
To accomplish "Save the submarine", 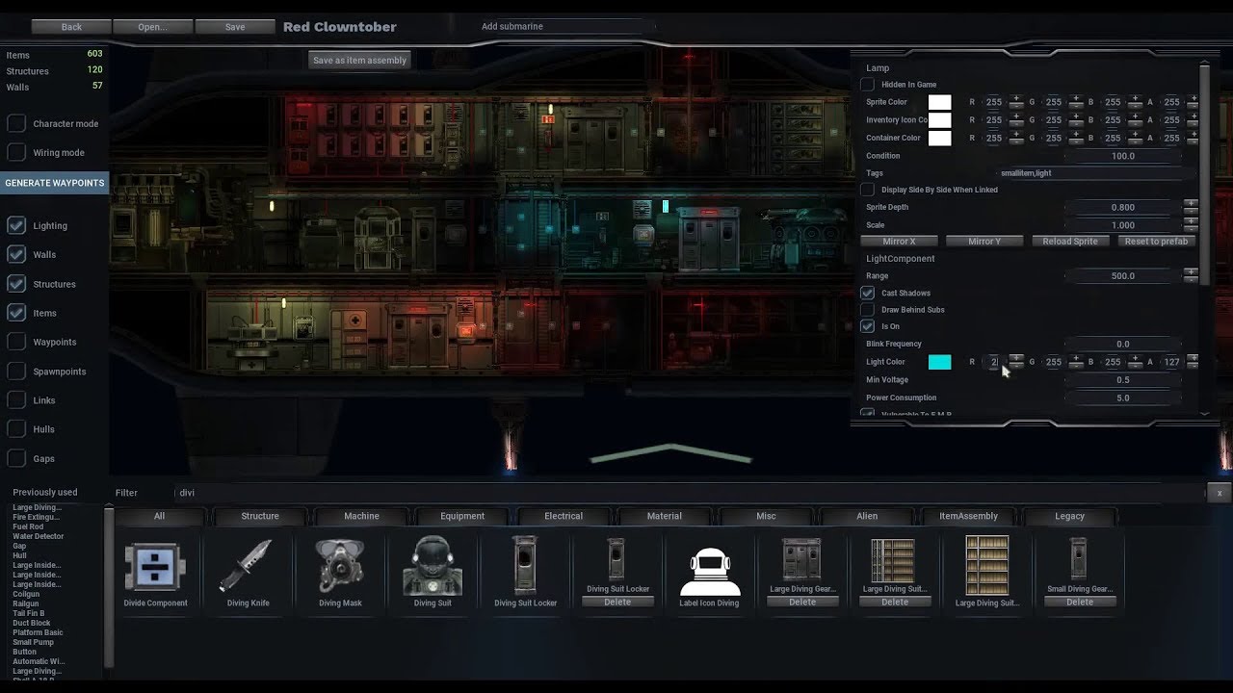I will 235,27.
